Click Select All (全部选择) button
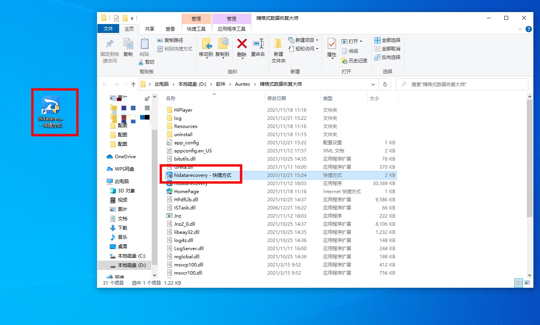Image resolution: width=540 pixels, height=325 pixels. point(387,40)
